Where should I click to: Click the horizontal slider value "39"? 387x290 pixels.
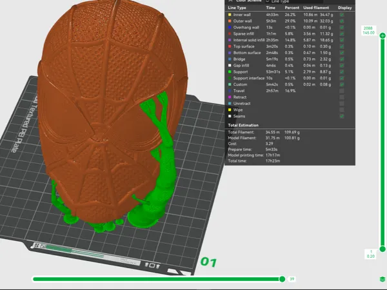tap(292, 279)
